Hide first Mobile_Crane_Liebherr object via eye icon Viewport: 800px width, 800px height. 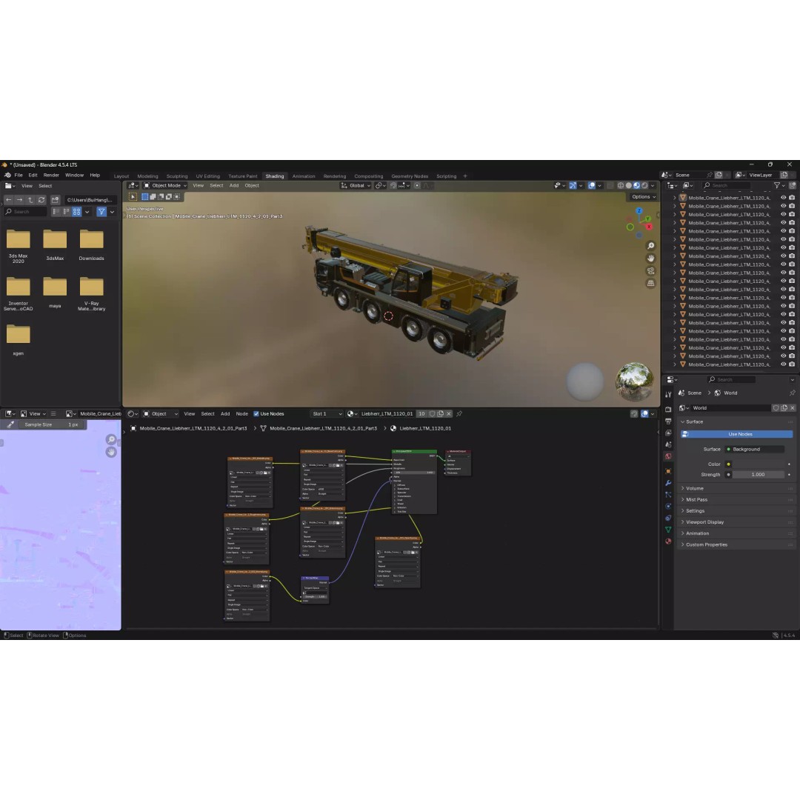pyautogui.click(x=783, y=198)
